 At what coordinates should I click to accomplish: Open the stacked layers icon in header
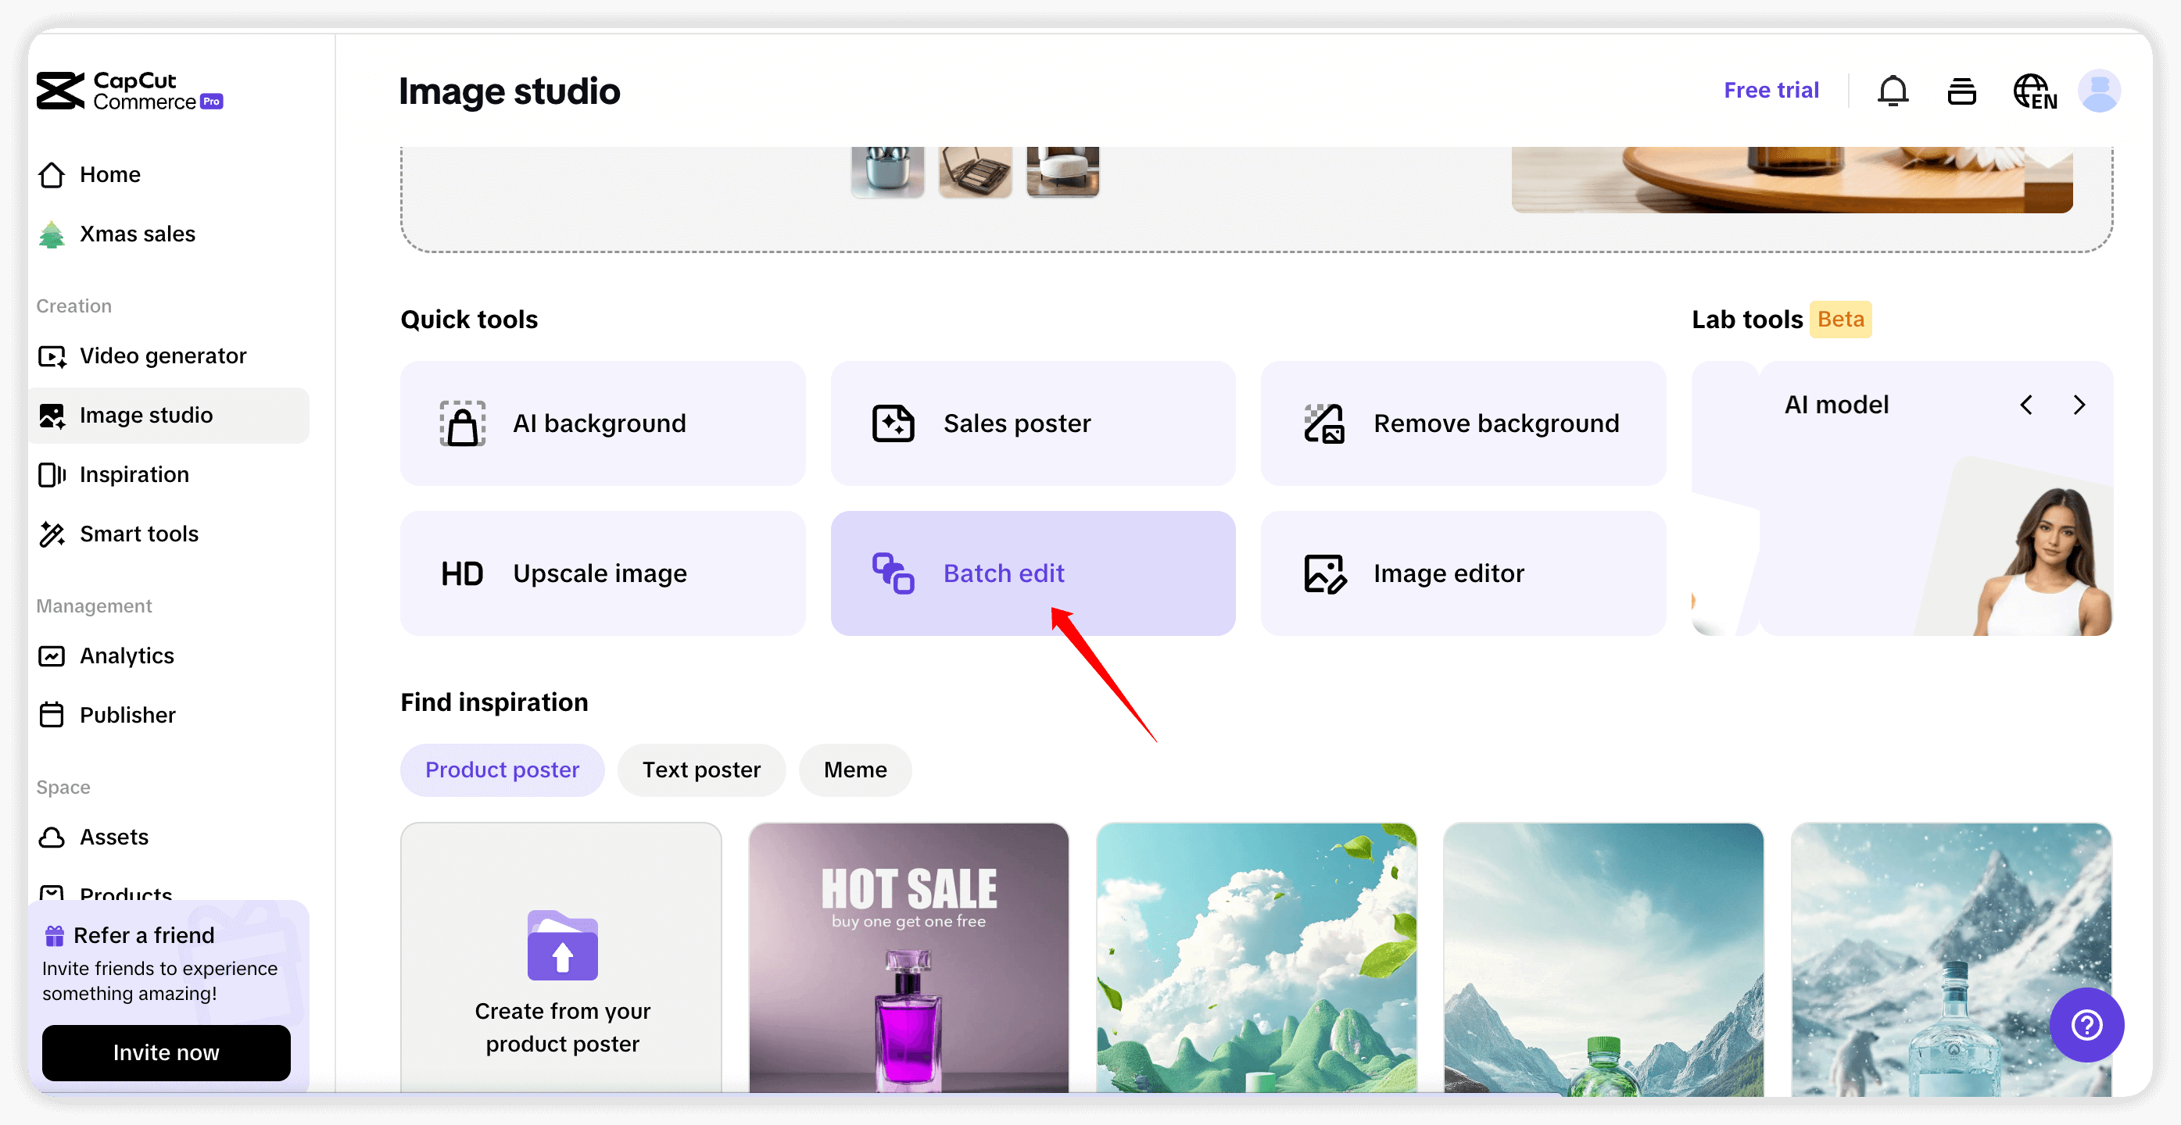[1961, 91]
